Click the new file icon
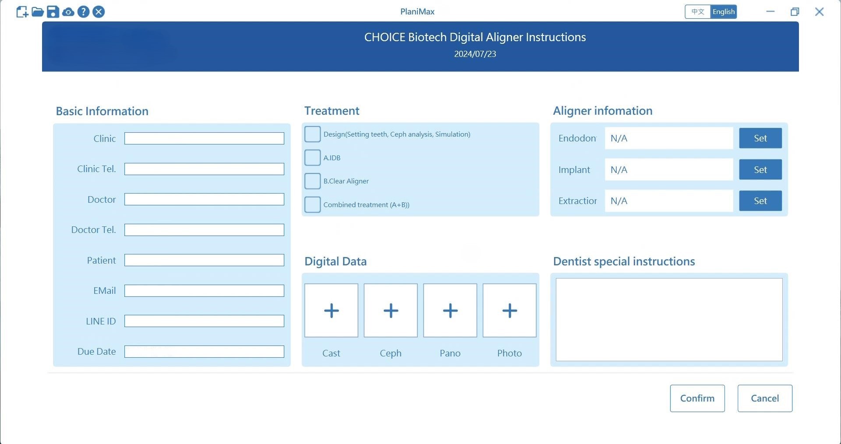 [x=22, y=12]
